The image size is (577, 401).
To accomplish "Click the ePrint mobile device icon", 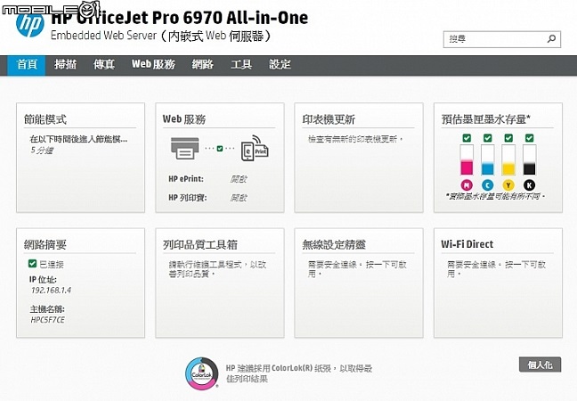I will (x=255, y=149).
